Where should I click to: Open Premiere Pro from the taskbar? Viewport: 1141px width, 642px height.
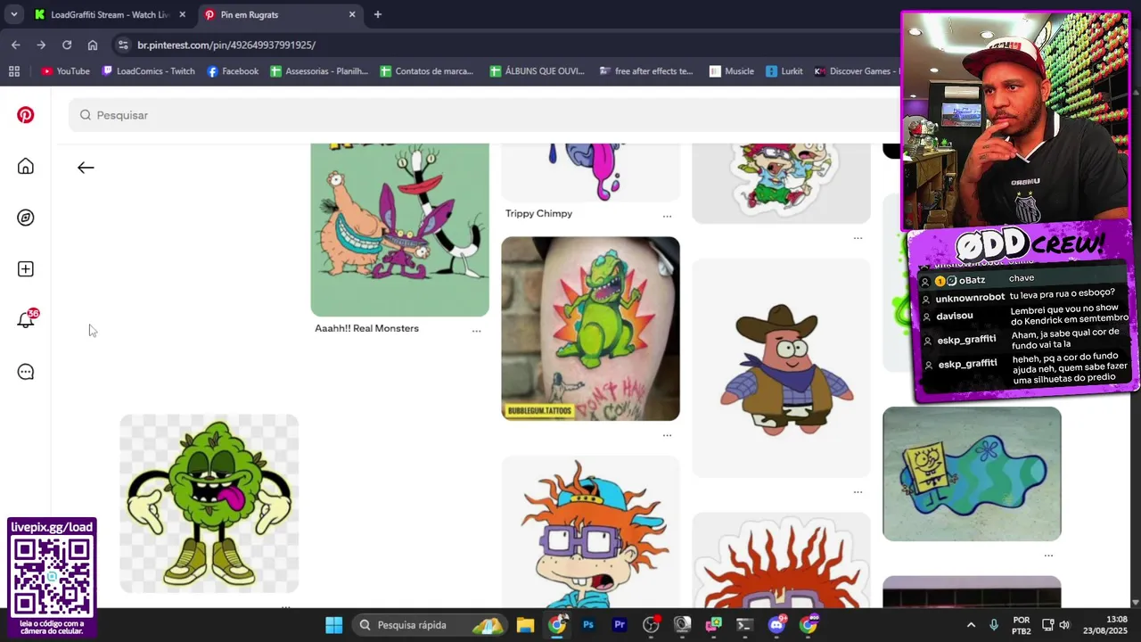coord(620,625)
